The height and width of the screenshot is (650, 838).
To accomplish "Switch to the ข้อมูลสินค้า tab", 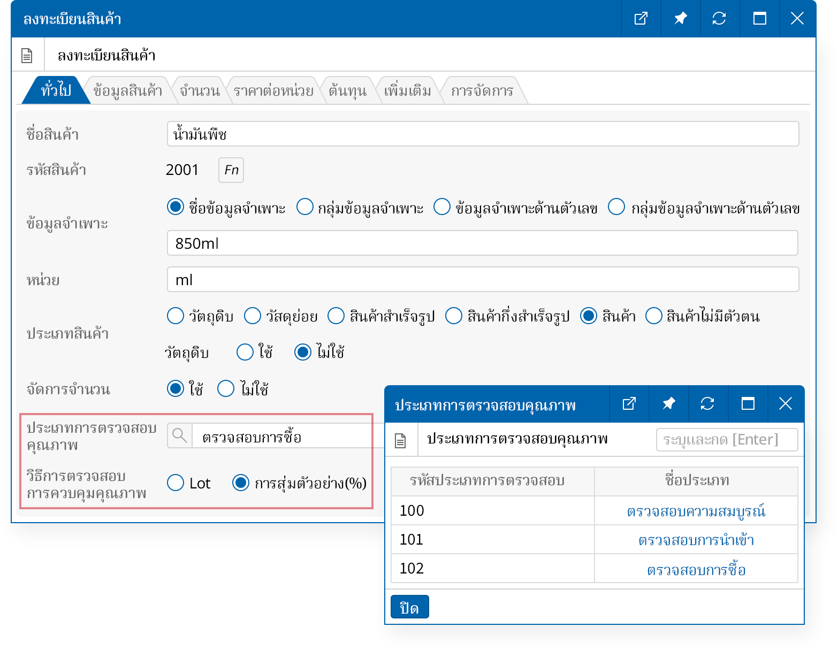I will click(x=127, y=91).
